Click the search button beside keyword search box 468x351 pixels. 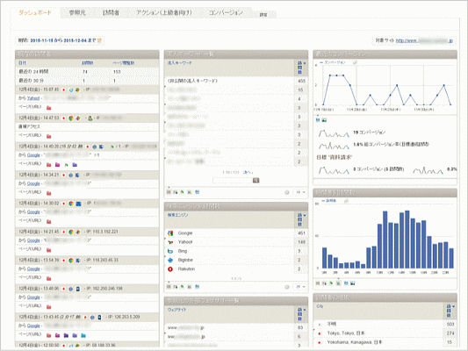[256, 181]
